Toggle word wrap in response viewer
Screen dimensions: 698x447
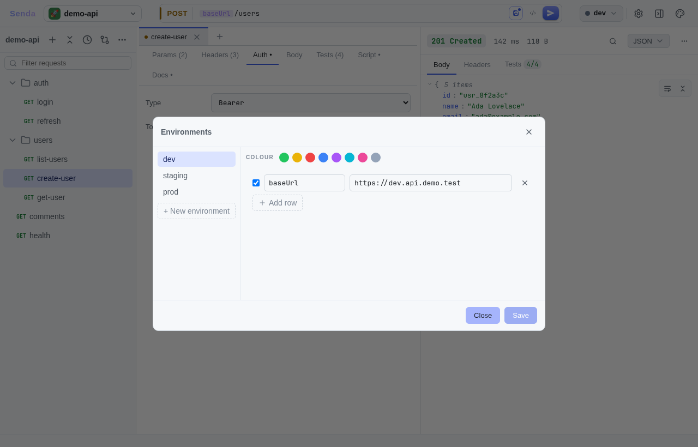pyautogui.click(x=667, y=88)
